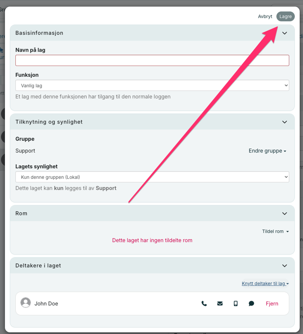Click the John Doe participant name
Viewport: 303px width, 334px height.
(46, 304)
